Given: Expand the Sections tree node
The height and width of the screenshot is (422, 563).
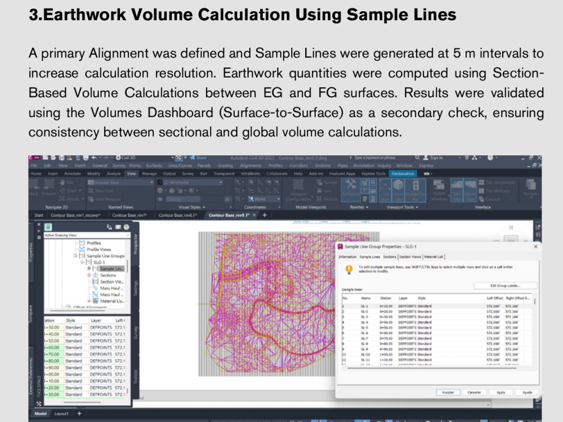Looking at the screenshot, I should pos(89,275).
